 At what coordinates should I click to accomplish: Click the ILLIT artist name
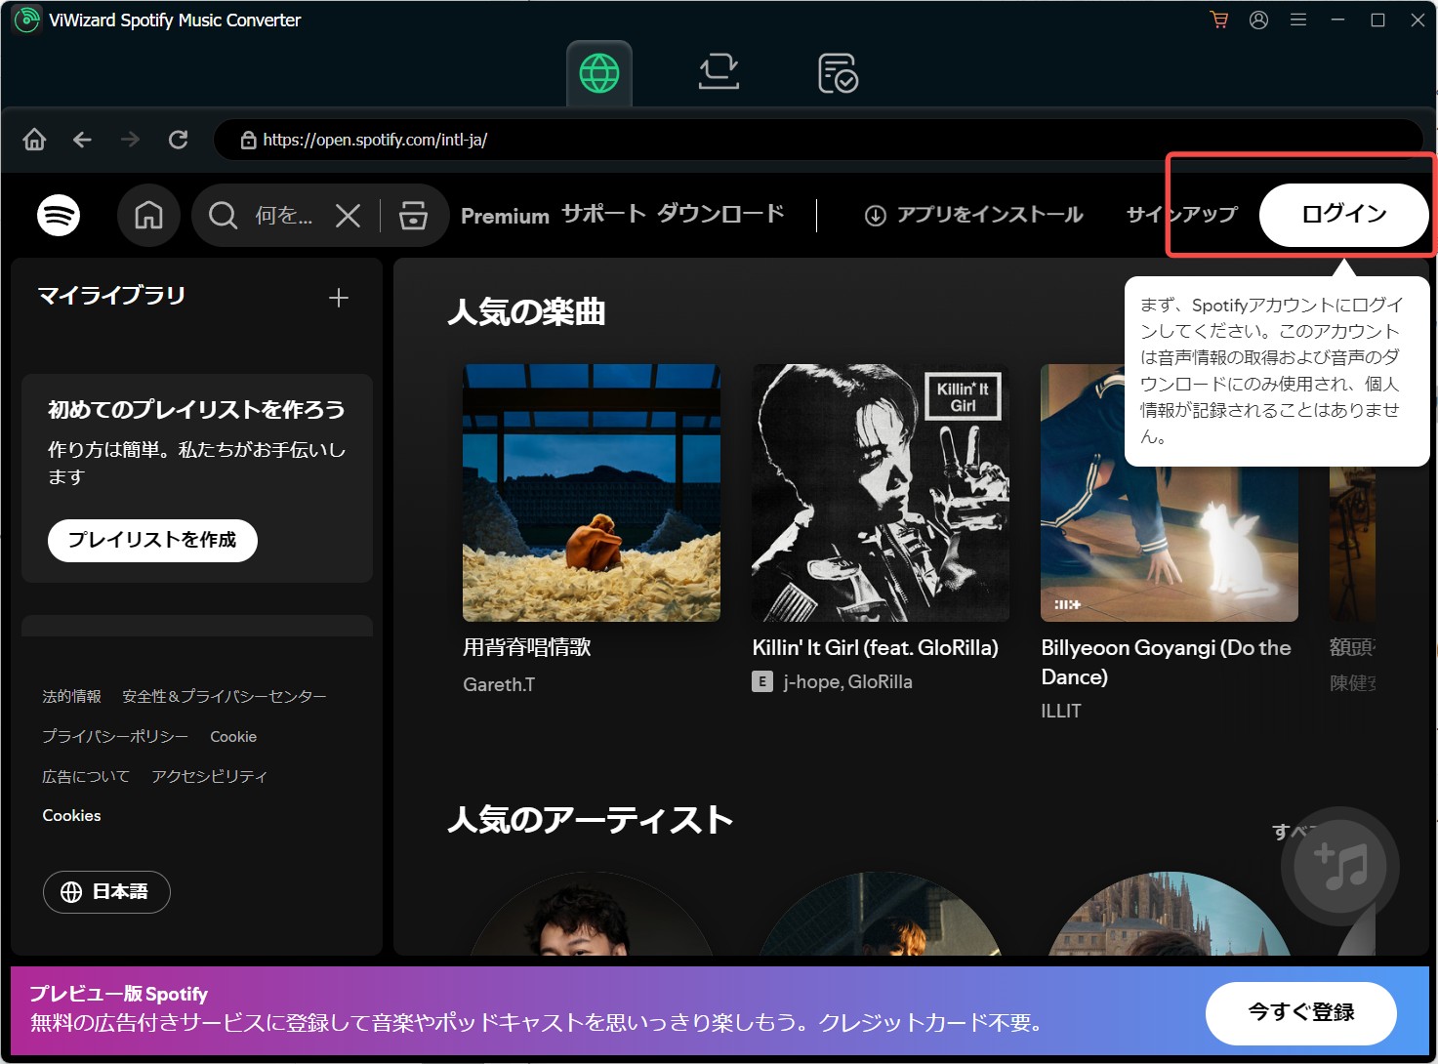1061,712
